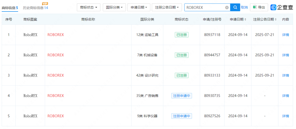This screenshot has width=296, height=129.
Task: Open 详情 for trademark 80937118
Action: 286,35
